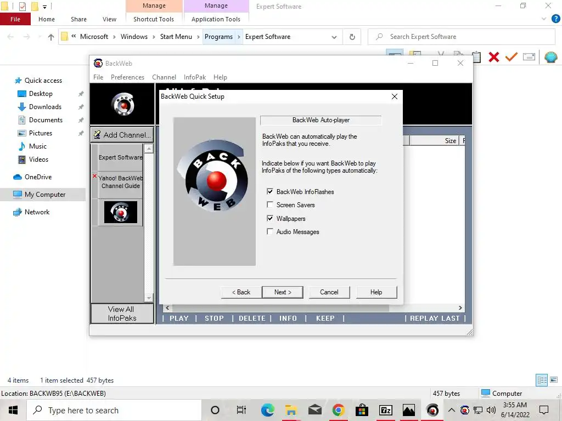Open the notification center icon

(544, 410)
